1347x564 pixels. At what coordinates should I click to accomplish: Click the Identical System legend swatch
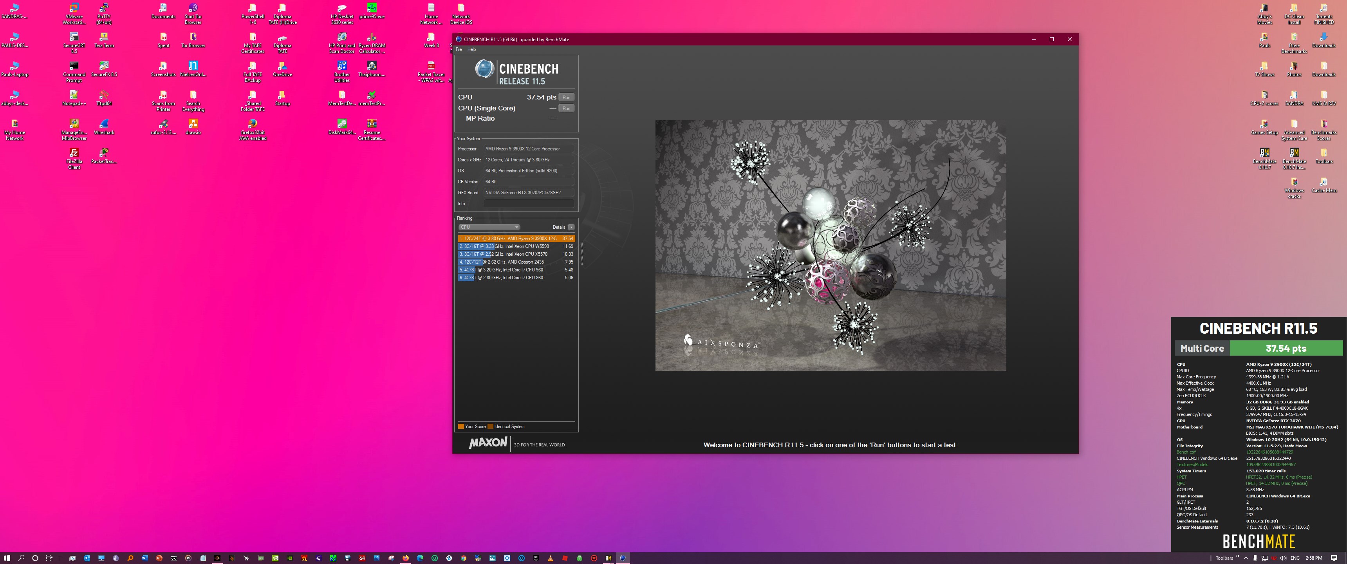(491, 427)
